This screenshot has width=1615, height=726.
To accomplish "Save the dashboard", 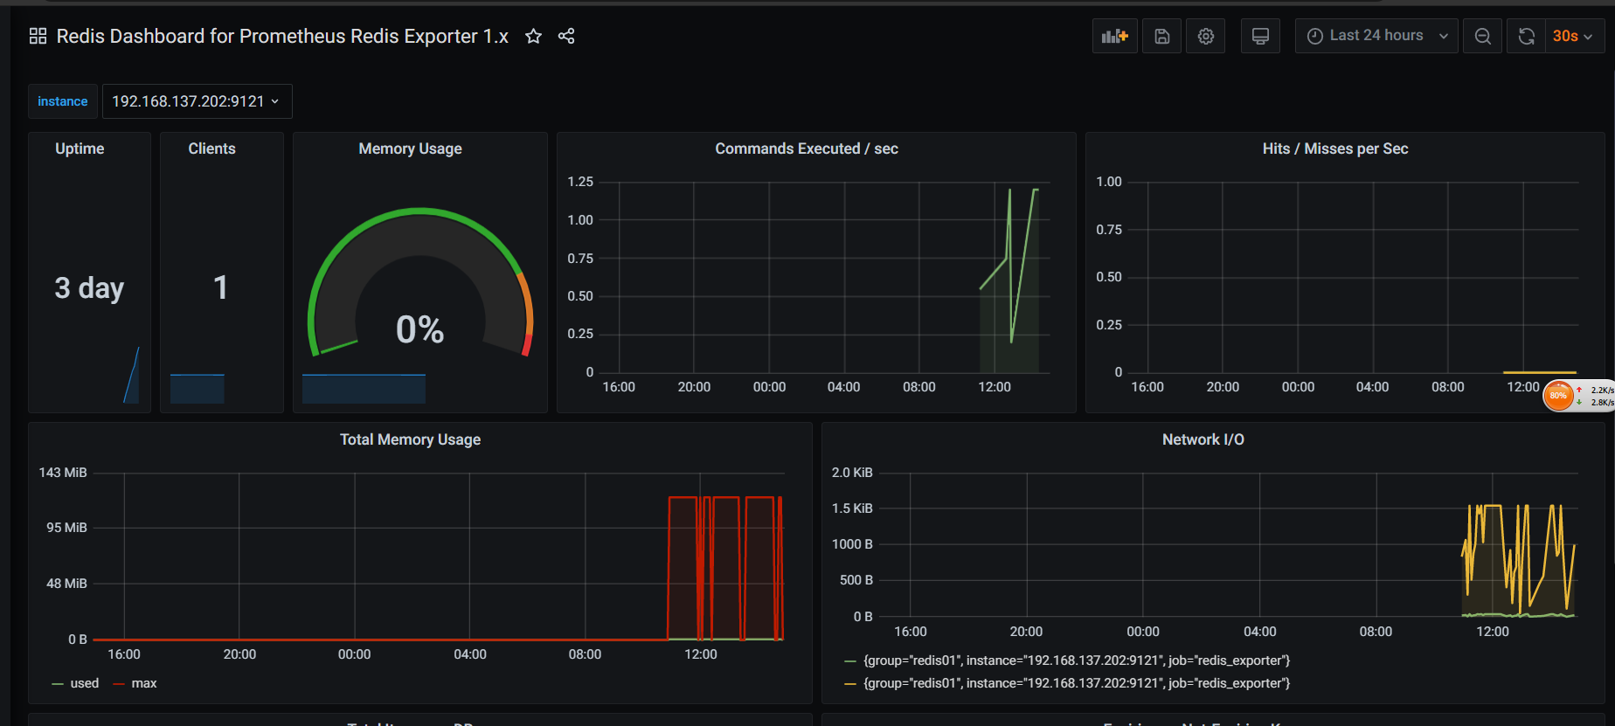I will [1161, 36].
